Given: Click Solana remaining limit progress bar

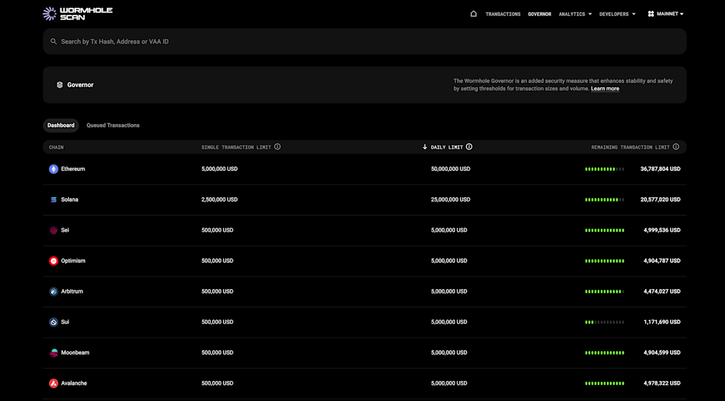Looking at the screenshot, I should (605, 200).
